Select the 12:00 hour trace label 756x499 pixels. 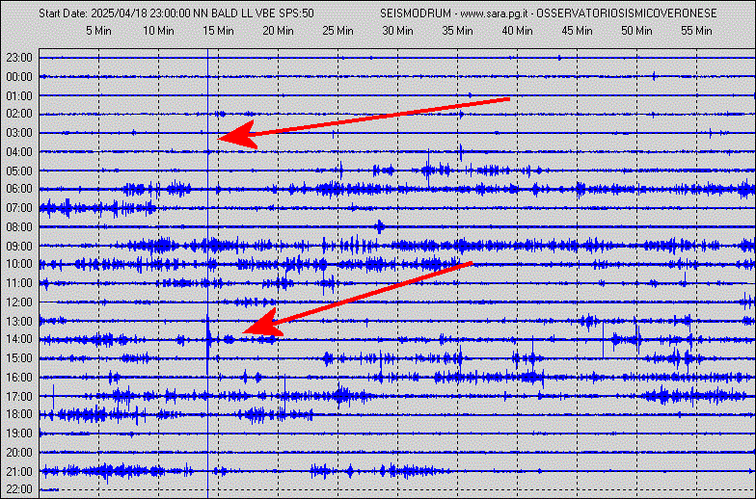(x=19, y=302)
